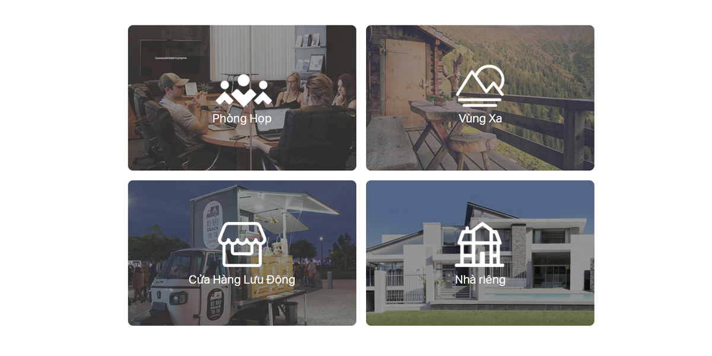Click the man wearing a cap in meeting photo

pyautogui.click(x=178, y=113)
